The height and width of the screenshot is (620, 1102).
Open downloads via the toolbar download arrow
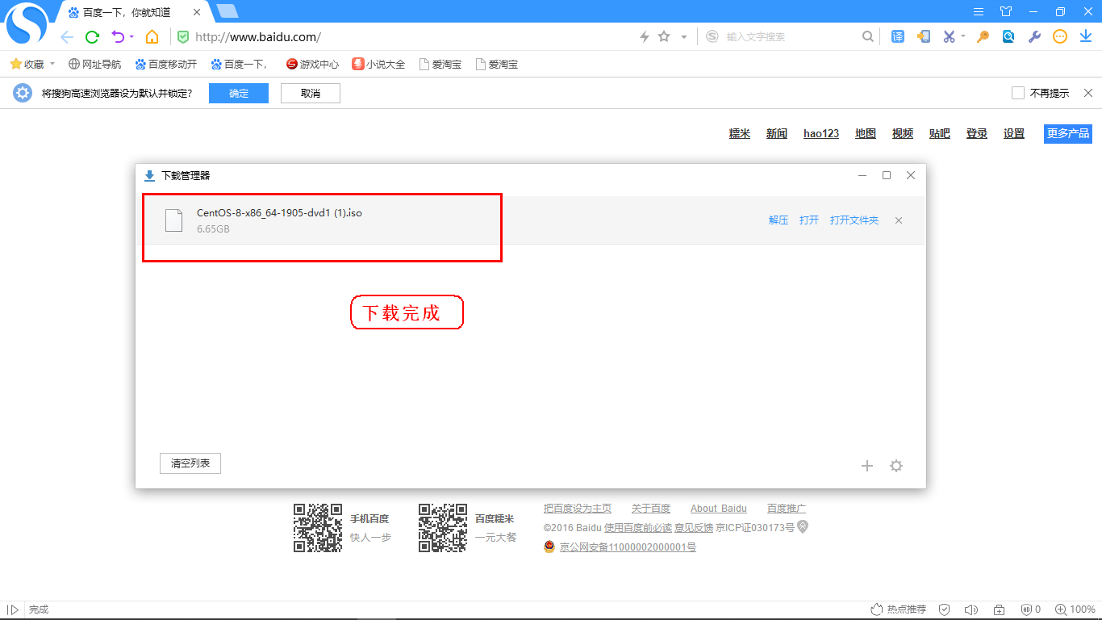pos(1085,36)
